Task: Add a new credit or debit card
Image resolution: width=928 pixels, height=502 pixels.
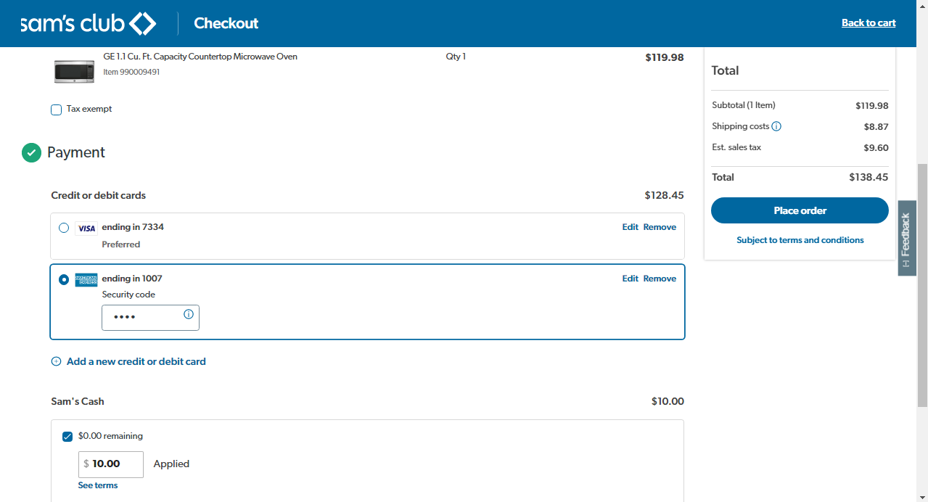Action: click(x=136, y=361)
